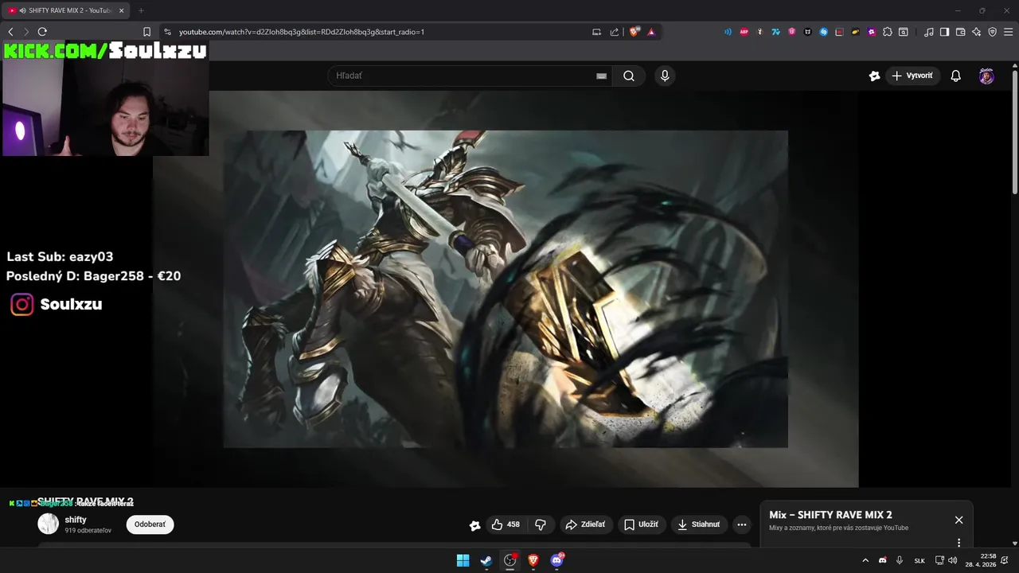1019x573 pixels.
Task: Open the on-screen keyboard icon in search box
Action: tap(602, 76)
